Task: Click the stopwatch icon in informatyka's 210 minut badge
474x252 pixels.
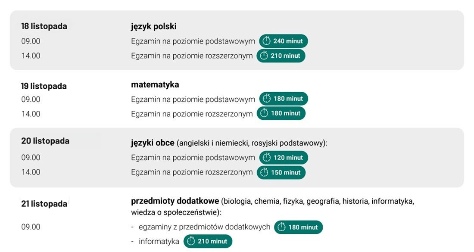Action: click(x=191, y=241)
